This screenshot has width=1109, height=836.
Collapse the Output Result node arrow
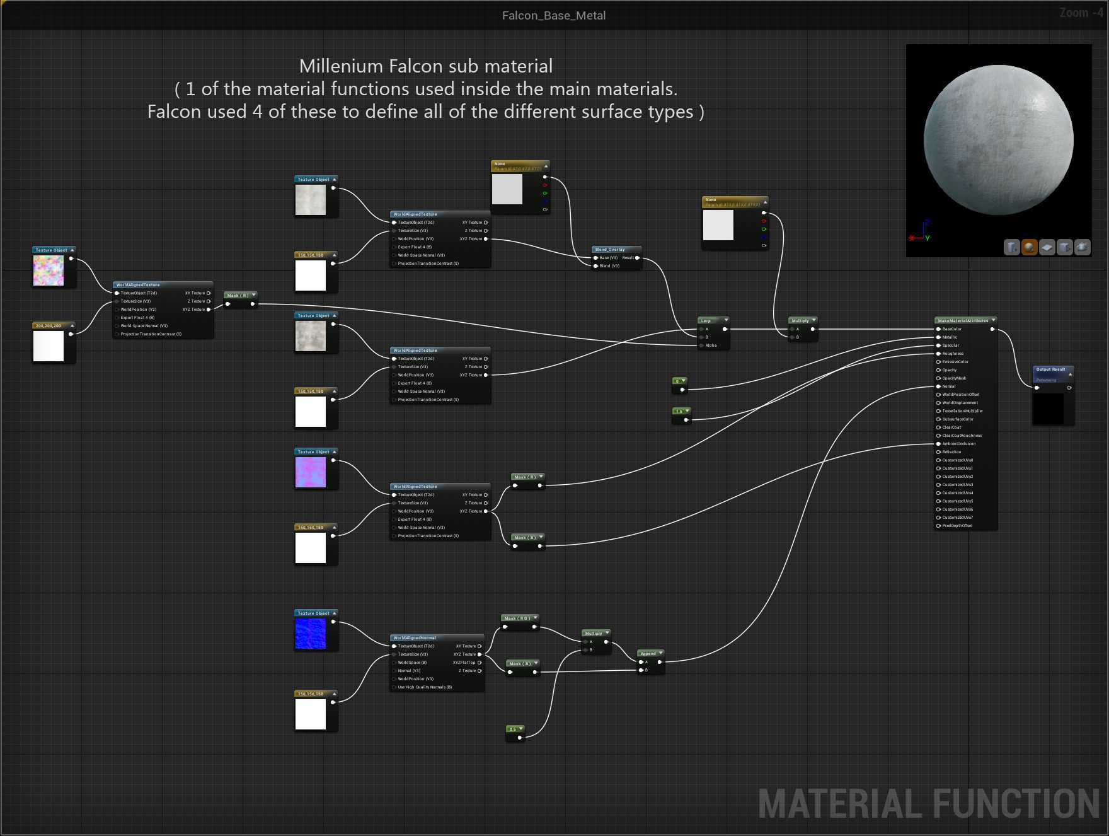1070,374
